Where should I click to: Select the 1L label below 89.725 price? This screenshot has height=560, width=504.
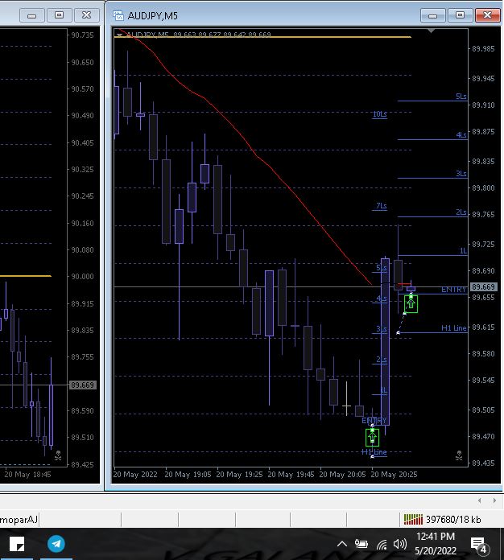click(463, 251)
